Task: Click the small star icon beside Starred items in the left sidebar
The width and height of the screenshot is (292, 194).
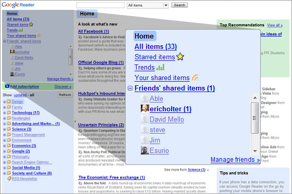Action: (x=31, y=24)
